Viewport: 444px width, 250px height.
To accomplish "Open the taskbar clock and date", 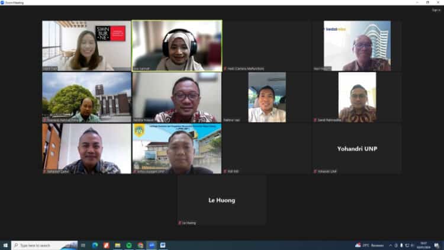I will click(423, 245).
